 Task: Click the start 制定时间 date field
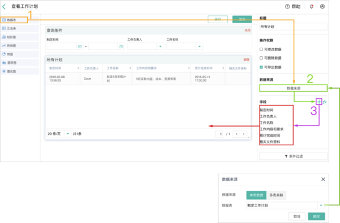pyautogui.click(x=61, y=47)
